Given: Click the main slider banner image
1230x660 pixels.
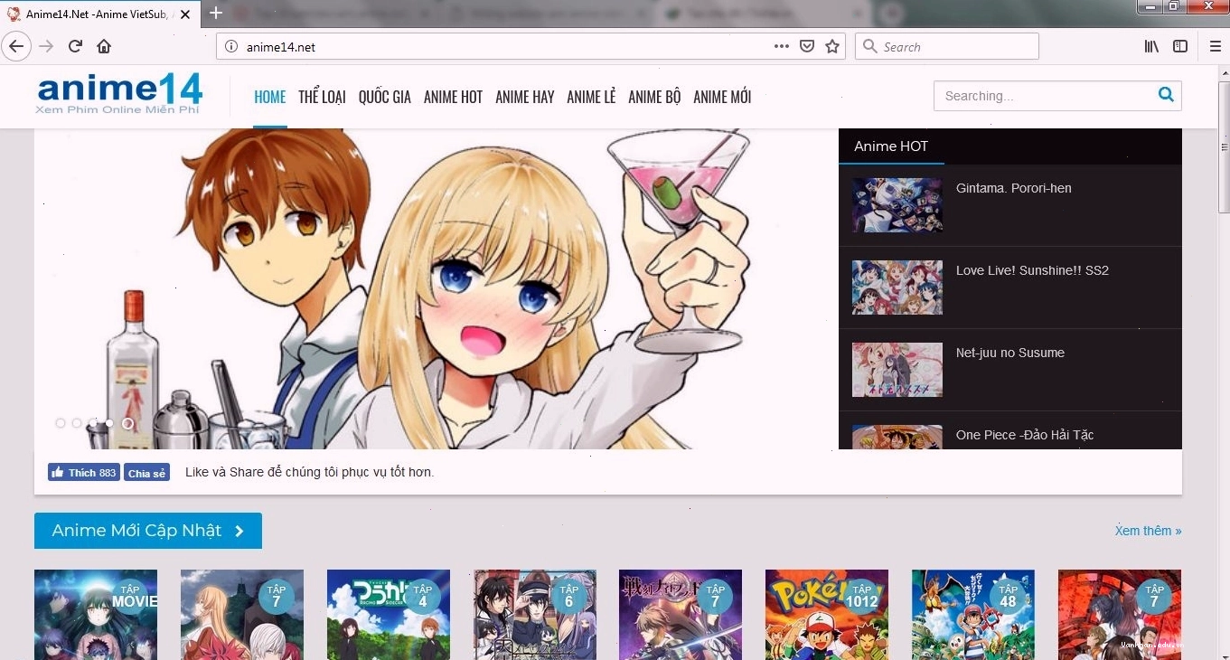Looking at the screenshot, I should (x=437, y=288).
